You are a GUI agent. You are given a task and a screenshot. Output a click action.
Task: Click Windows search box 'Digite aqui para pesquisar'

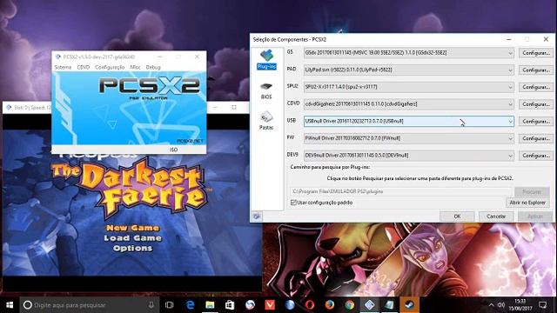coord(89,305)
